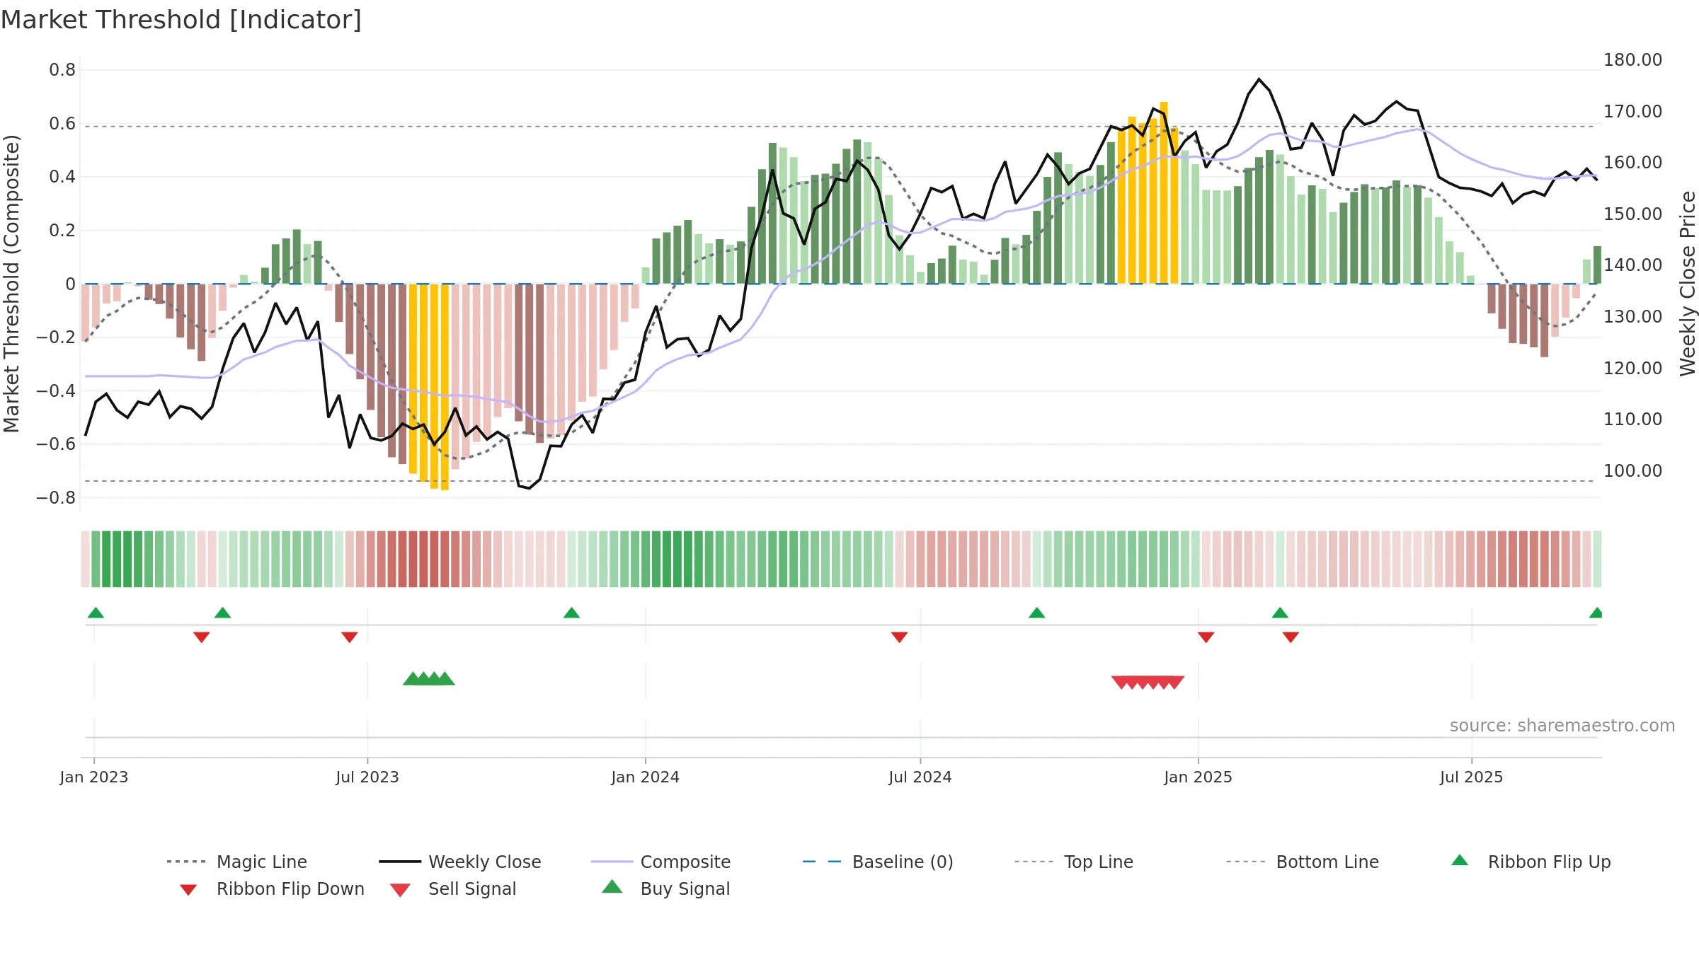Toggle the Ribbon Flip Down legend entry
Image resolution: width=1699 pixels, height=955 pixels.
(272, 889)
